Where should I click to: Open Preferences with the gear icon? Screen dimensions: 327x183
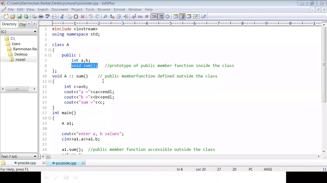tap(167, 17)
